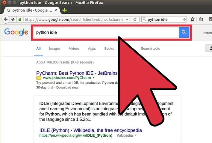Click the Google logo
Image resolution: width=212 pixels, height=143 pixels.
16,32
